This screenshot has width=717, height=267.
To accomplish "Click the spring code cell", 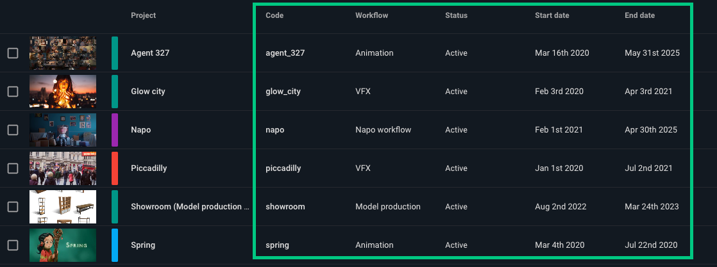I will pos(277,245).
